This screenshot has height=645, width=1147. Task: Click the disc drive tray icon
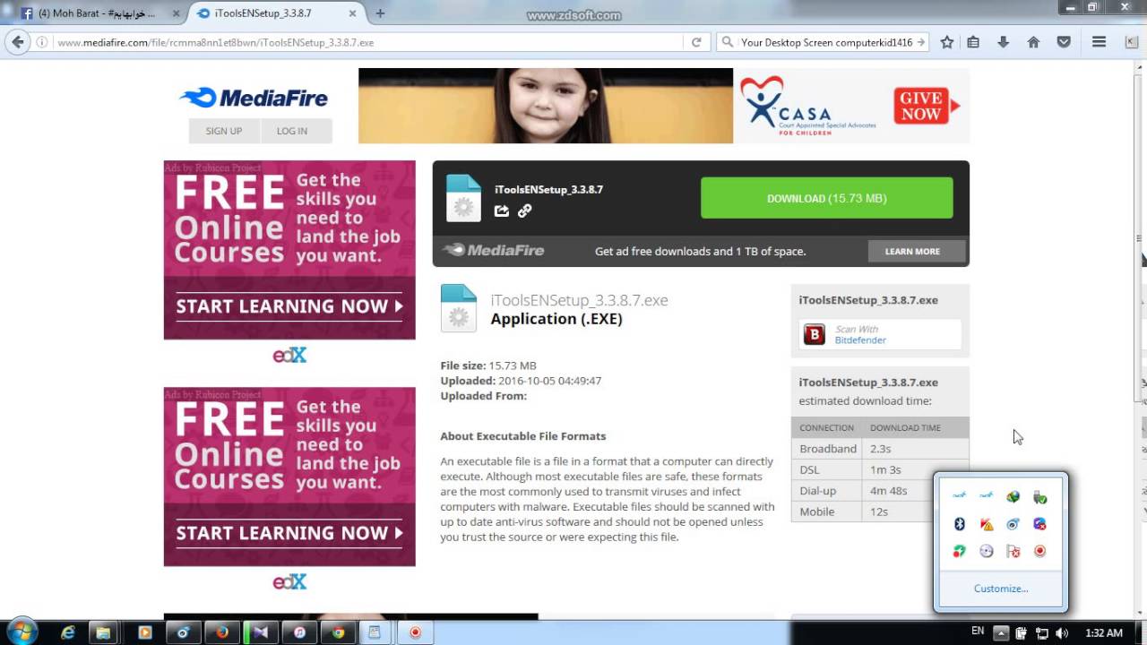pyautogui.click(x=987, y=551)
